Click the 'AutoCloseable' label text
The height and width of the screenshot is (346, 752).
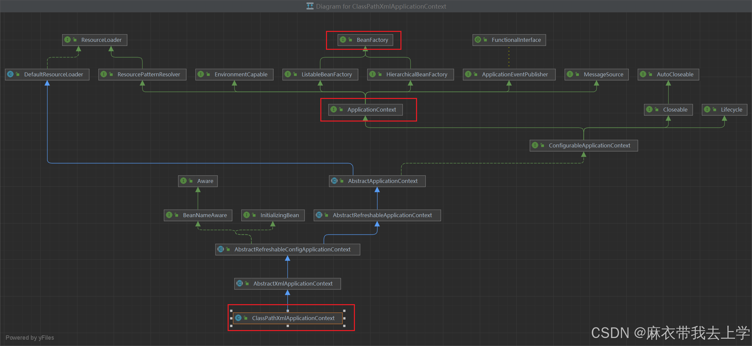[675, 74]
